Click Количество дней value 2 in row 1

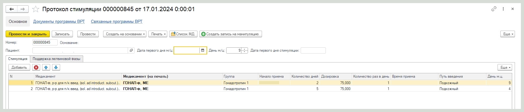coord(305,83)
